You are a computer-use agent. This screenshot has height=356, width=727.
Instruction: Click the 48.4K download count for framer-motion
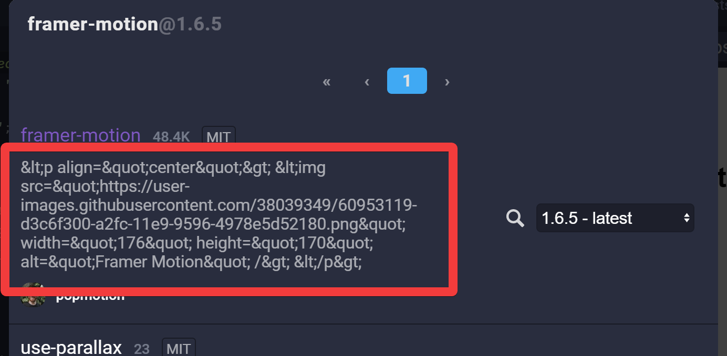(x=171, y=137)
